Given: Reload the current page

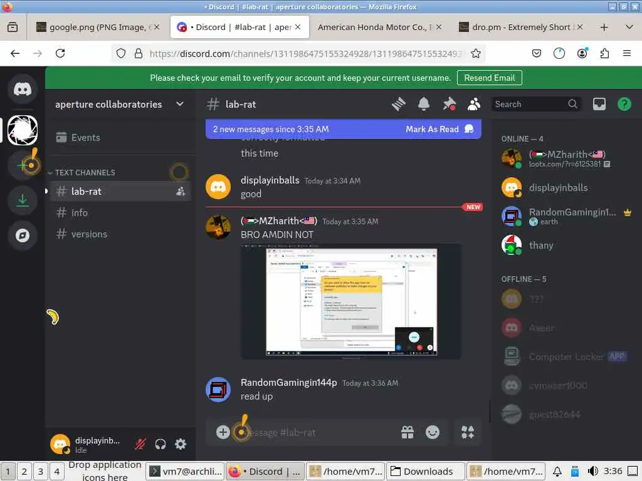Looking at the screenshot, I should click(60, 54).
